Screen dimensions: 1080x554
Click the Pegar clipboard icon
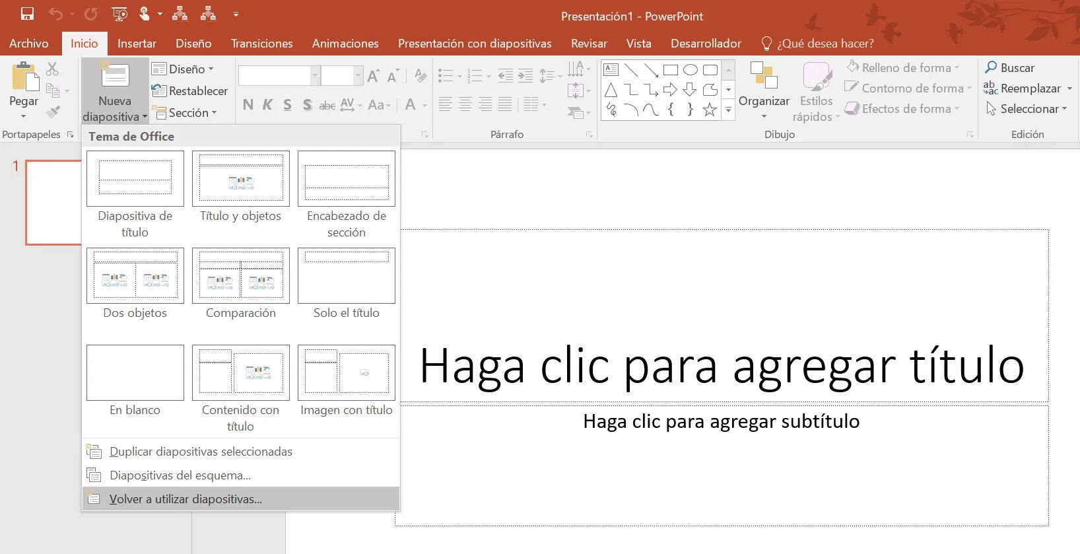[25, 77]
